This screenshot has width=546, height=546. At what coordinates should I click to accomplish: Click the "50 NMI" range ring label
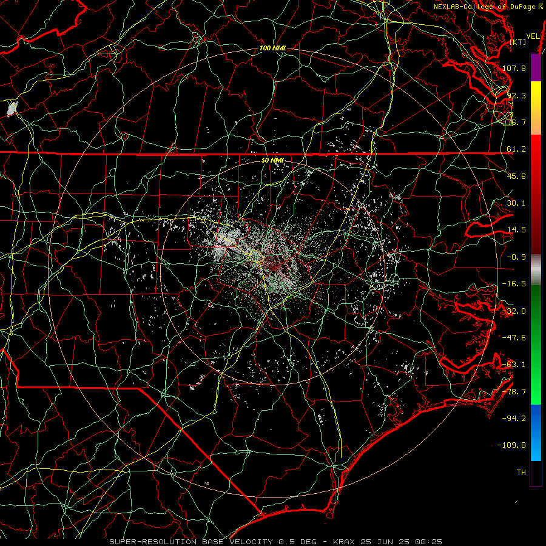[x=272, y=160]
